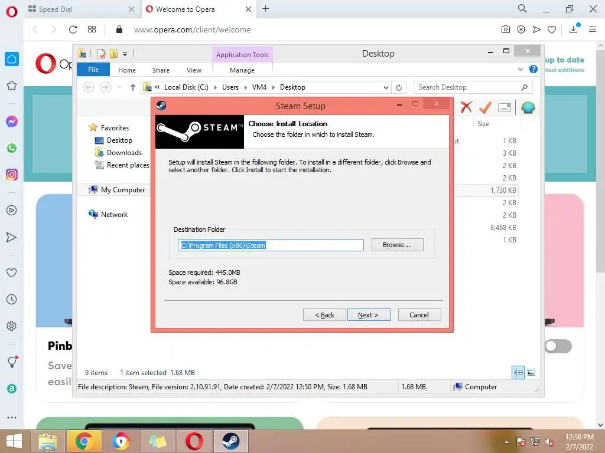This screenshot has width=605, height=453.
Task: Click the Destination Folder path field
Action: [271, 245]
